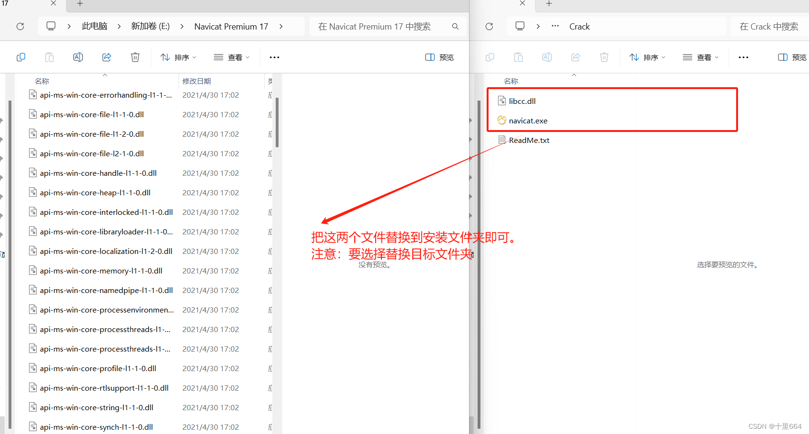Select api-ms-win-core-file-l1-1-0.dll
The width and height of the screenshot is (809, 434).
point(92,114)
